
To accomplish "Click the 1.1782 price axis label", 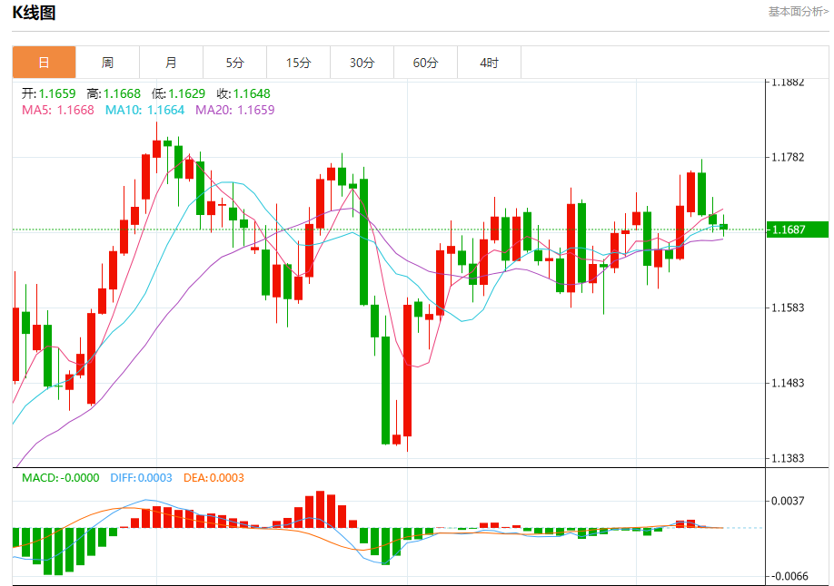I will [788, 158].
